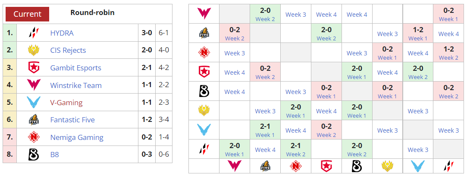The height and width of the screenshot is (176, 467).
Task: Click HYDRA logo at crosstable bottom right
Action: point(449,166)
